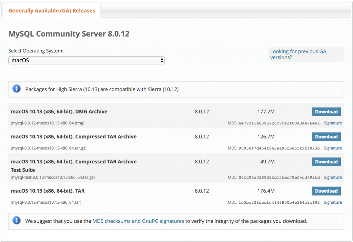Select MD5 hash 1c5bc32fdbdfc4146850b4e864c8c192
The height and width of the screenshot is (242, 353).
(x=279, y=202)
